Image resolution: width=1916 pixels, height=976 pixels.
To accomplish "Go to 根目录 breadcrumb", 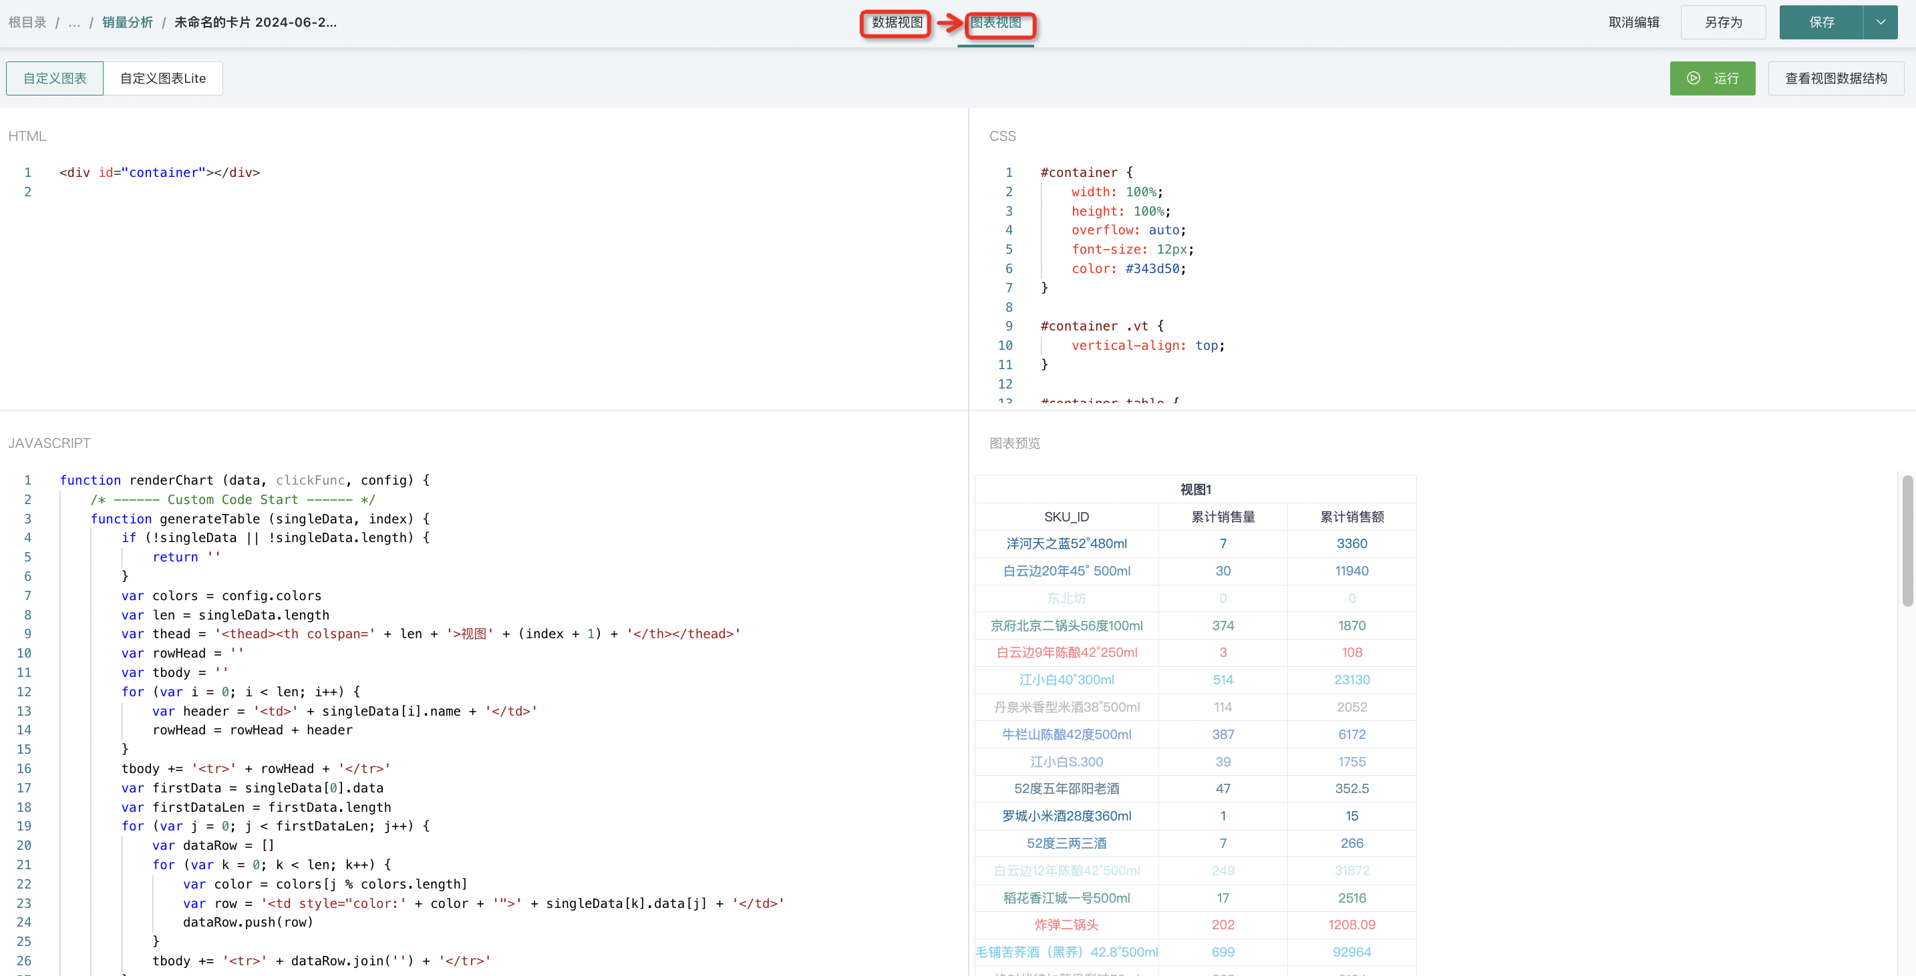I will [27, 22].
